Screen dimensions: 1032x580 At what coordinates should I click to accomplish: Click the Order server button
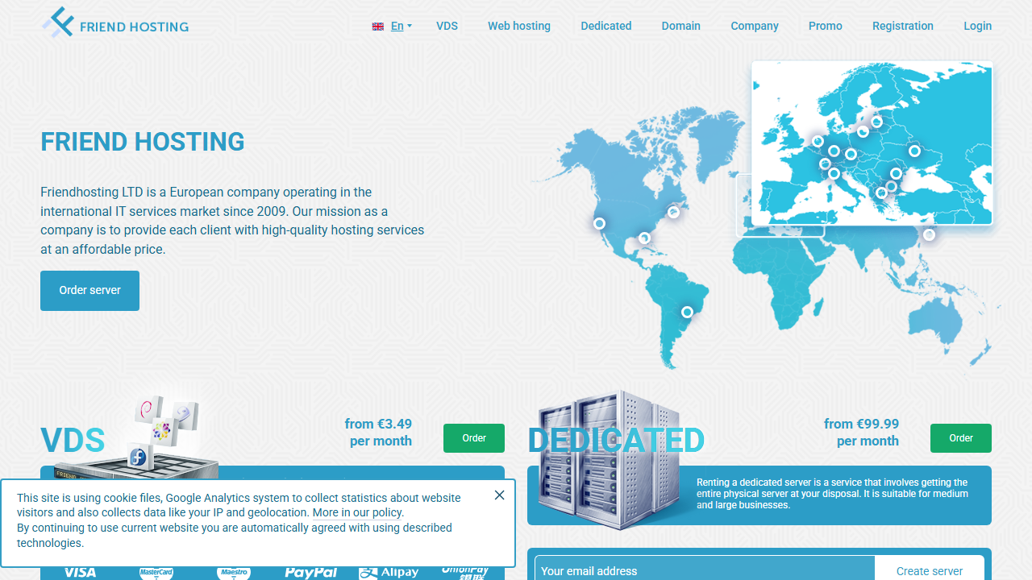click(89, 291)
